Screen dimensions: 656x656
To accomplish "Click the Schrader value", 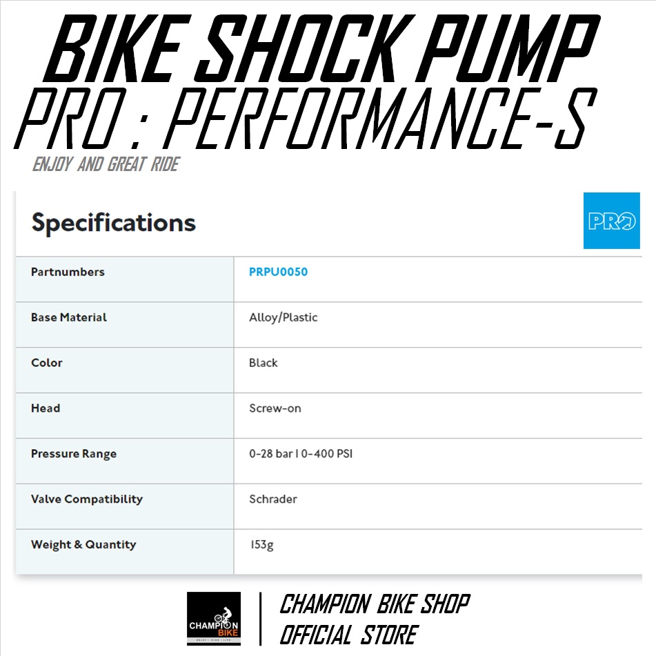I will tap(273, 499).
